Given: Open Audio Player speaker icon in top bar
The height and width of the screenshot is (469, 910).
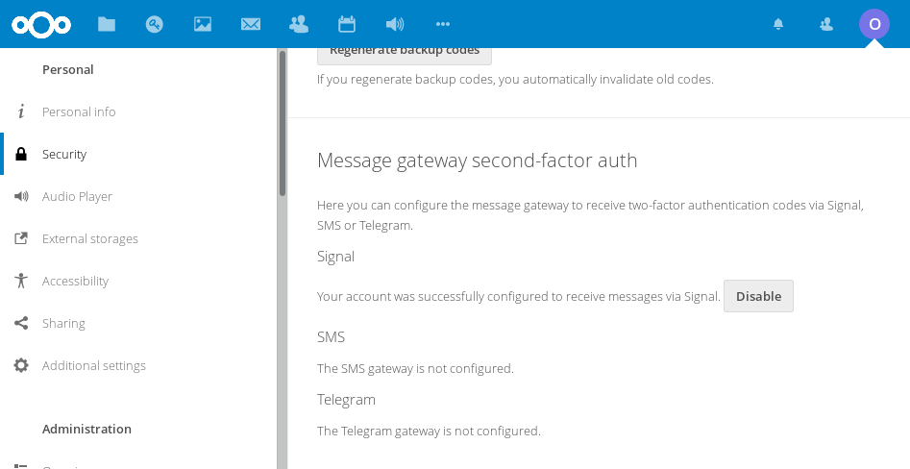Looking at the screenshot, I should pos(395,24).
